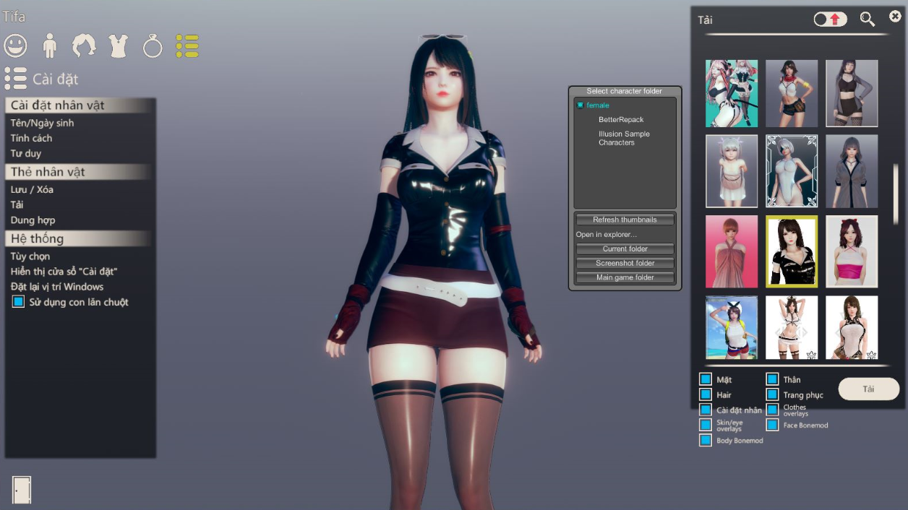Toggle the sort order arrow switch
Screen dimensions: 908x510
click(x=830, y=20)
